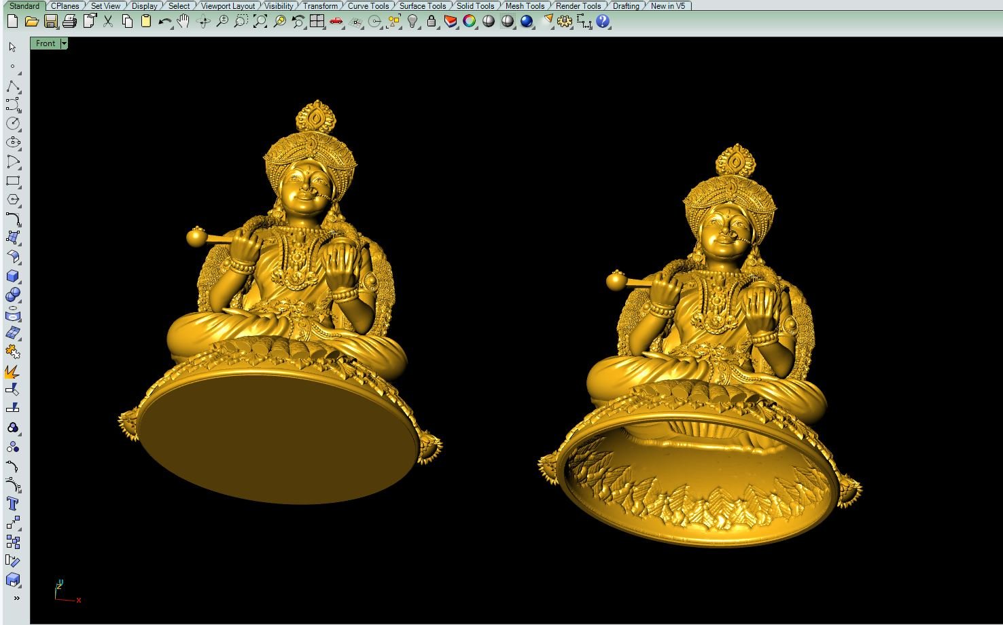
Task: Open the color wheel icon
Action: coord(469,22)
